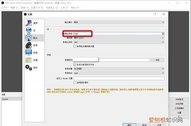Open the Video (视频) monitor icon

(x=29, y=53)
